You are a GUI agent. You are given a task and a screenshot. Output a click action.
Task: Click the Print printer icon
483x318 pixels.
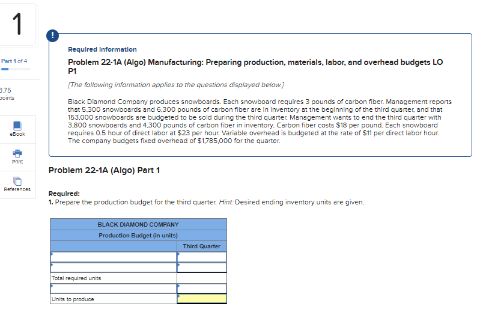click(17, 153)
